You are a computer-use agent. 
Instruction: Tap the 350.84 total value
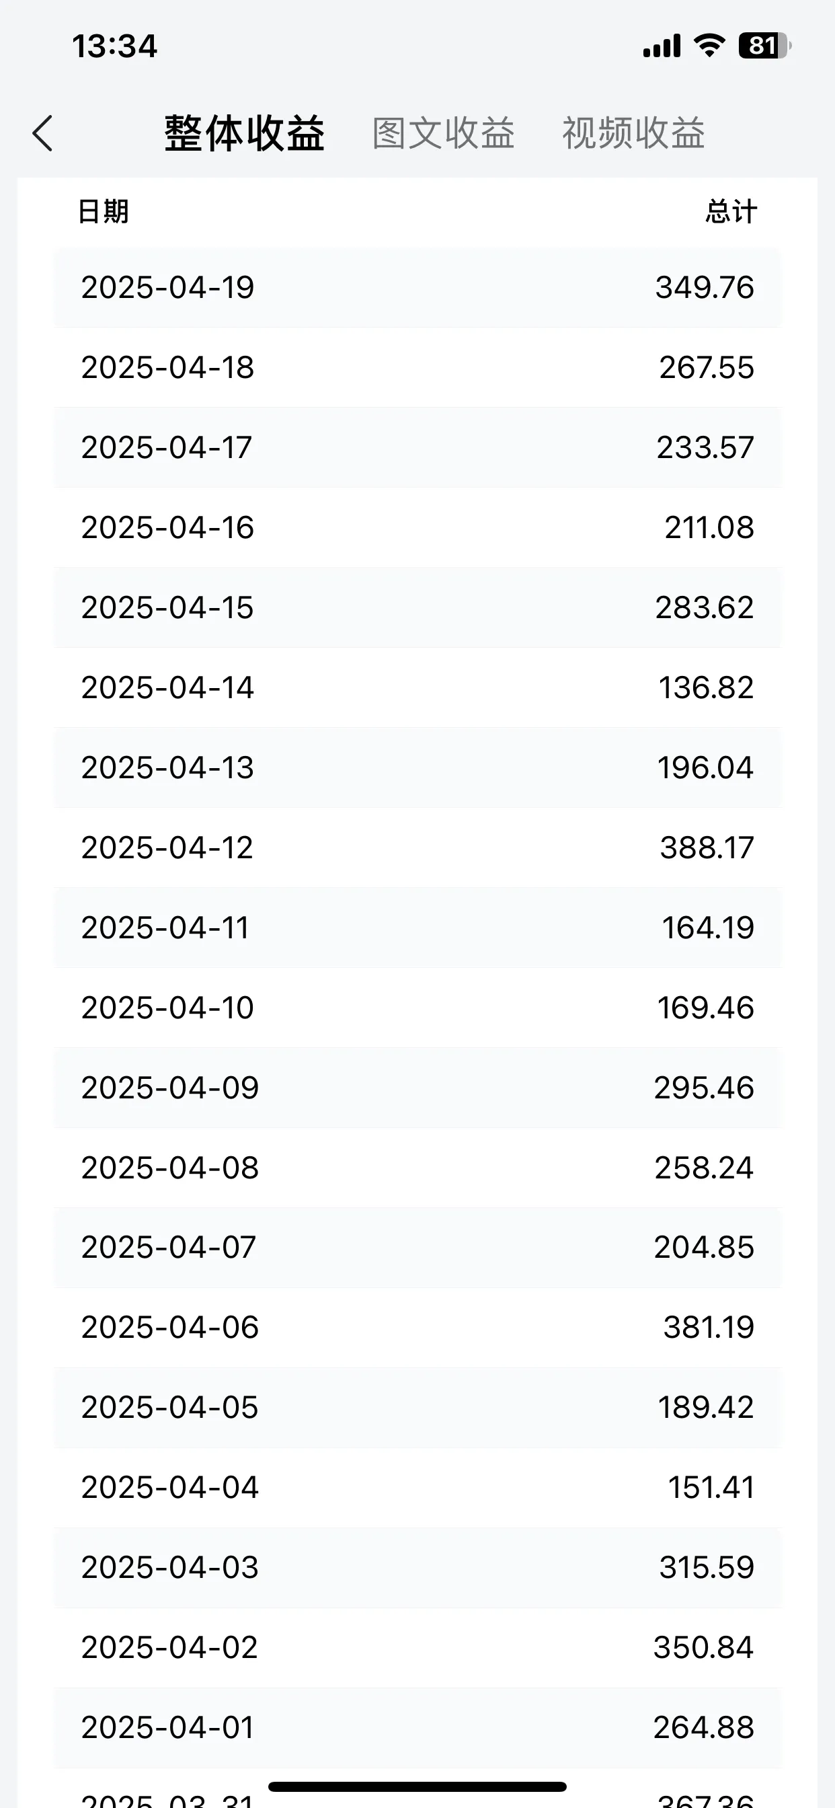click(704, 1648)
